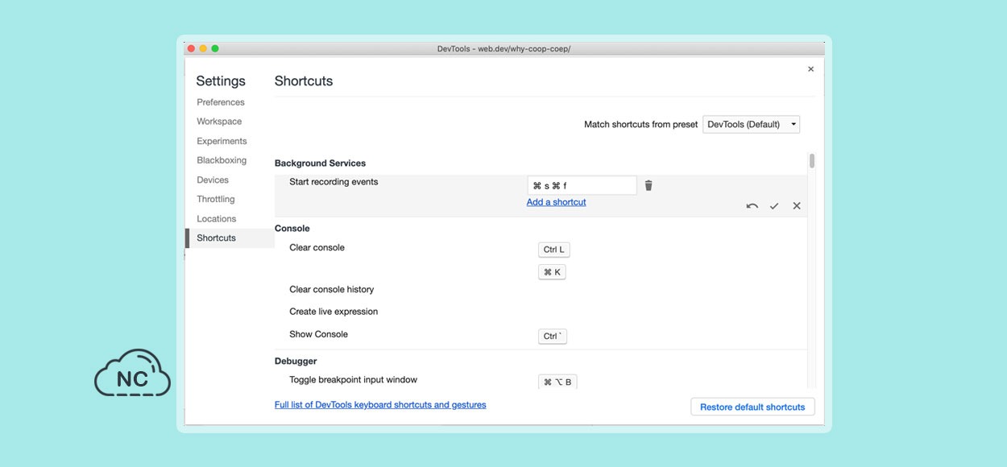Go to the Experiments settings tab
Screen dimensions: 1007x467
pos(222,141)
